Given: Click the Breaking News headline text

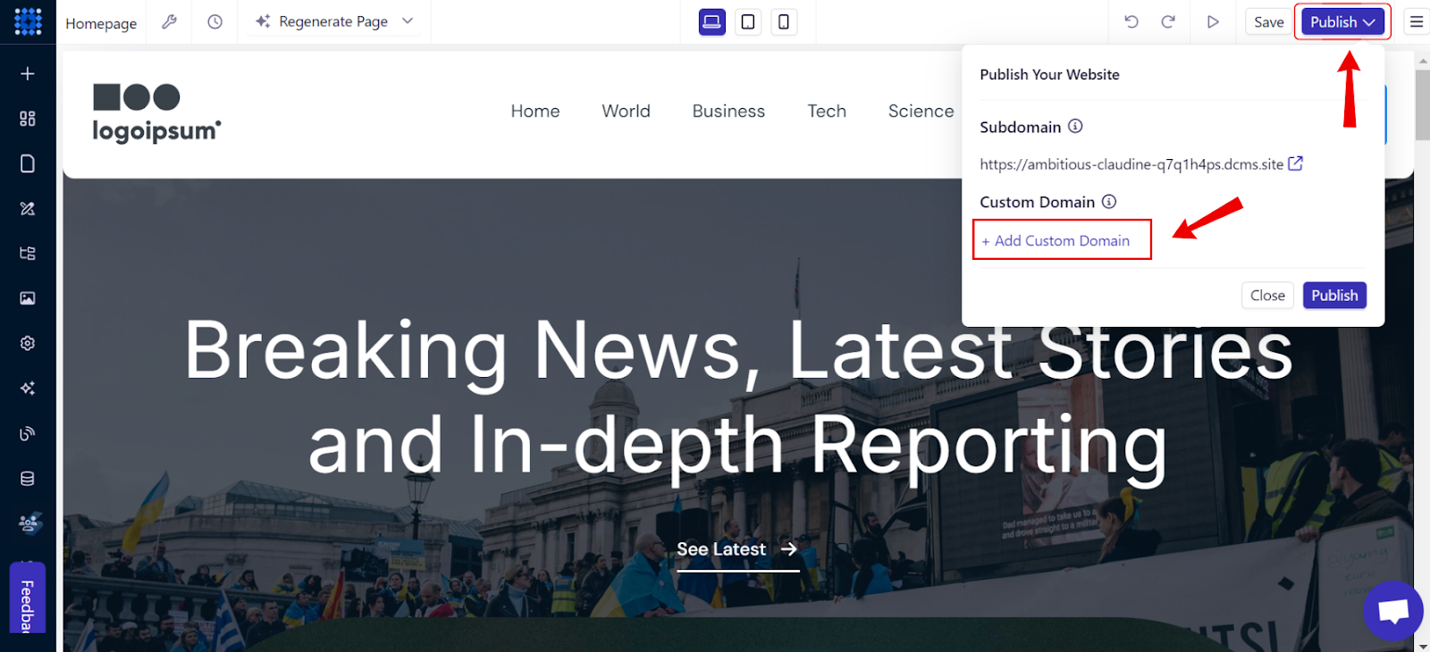Looking at the screenshot, I should pyautogui.click(x=738, y=398).
